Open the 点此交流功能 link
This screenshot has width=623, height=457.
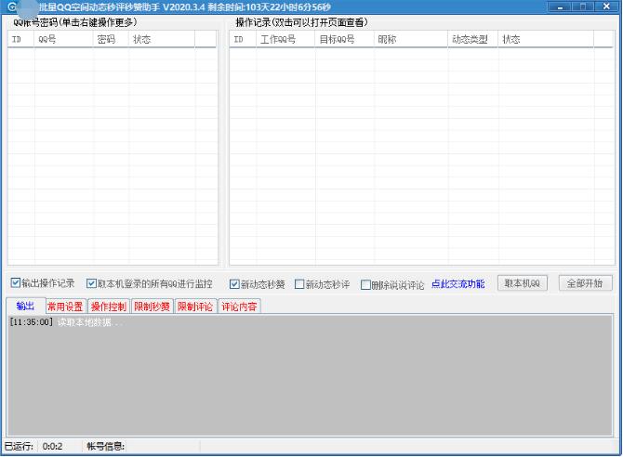pyautogui.click(x=457, y=283)
